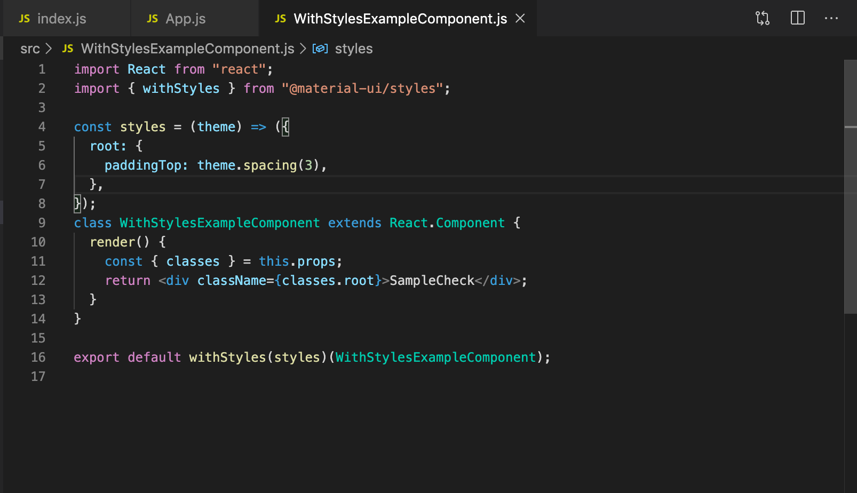
Task: Click line number 12 in the gutter
Action: tap(38, 280)
